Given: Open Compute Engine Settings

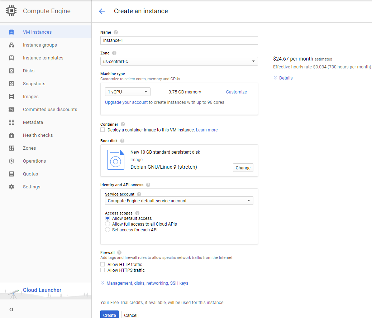Looking at the screenshot, I should 32,187.
